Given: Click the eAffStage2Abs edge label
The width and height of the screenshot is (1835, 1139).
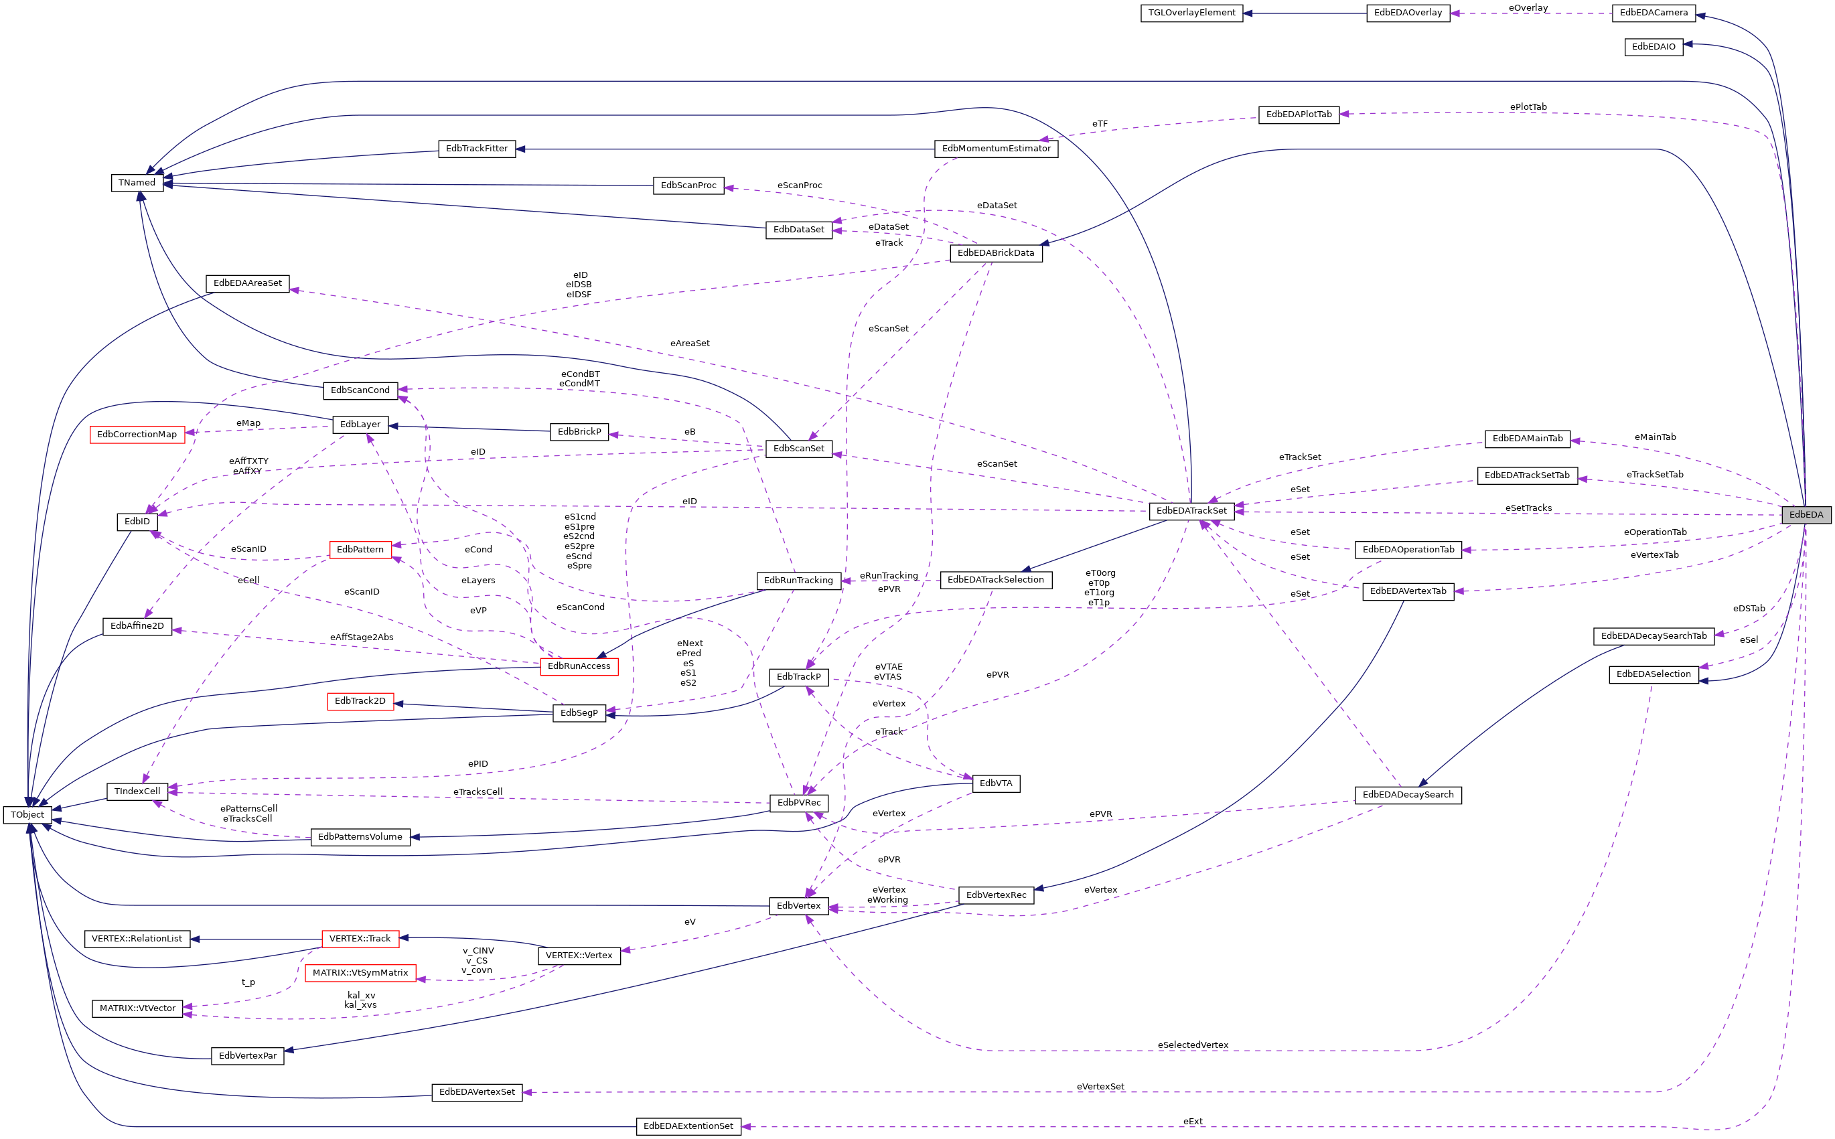Looking at the screenshot, I should [362, 638].
